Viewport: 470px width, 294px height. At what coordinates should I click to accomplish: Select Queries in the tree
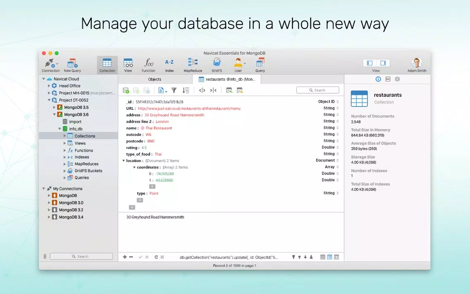(x=82, y=178)
